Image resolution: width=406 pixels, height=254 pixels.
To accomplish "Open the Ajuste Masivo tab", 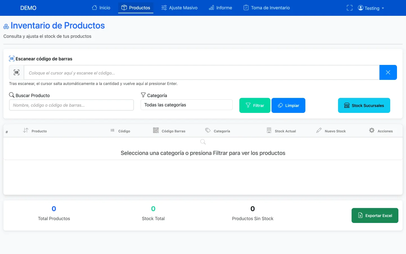I will pyautogui.click(x=179, y=8).
